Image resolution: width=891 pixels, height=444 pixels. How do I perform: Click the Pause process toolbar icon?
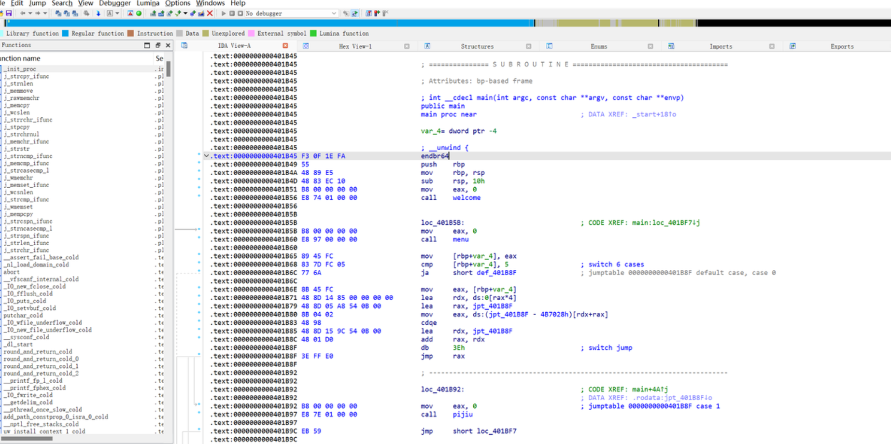click(232, 14)
